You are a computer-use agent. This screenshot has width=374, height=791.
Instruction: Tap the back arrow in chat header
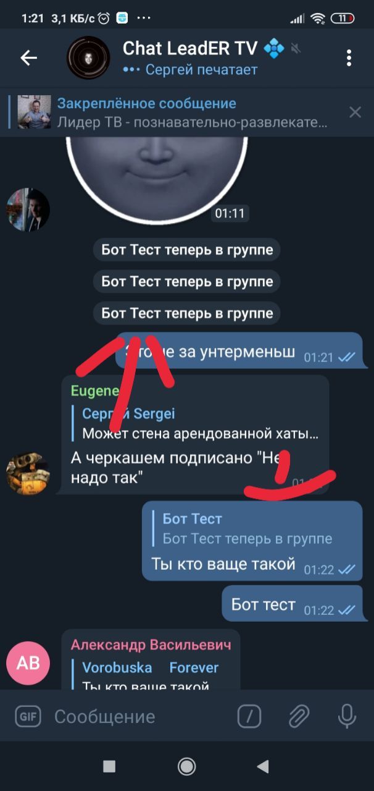tap(29, 58)
